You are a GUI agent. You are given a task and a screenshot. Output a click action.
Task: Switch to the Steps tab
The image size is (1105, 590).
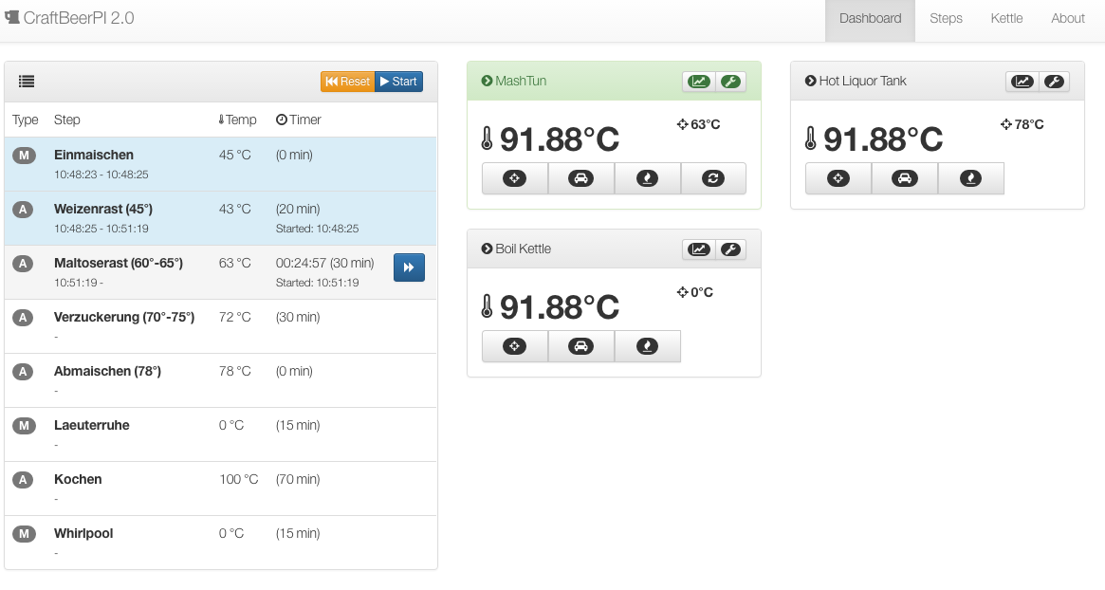(946, 19)
